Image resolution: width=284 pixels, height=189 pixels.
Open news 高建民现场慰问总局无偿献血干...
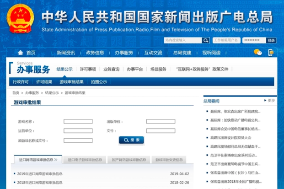[x=235, y=146]
